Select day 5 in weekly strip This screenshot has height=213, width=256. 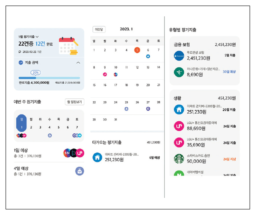tap(58, 127)
